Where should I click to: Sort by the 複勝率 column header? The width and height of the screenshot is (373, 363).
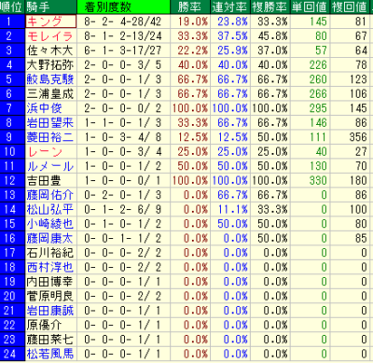(x=270, y=7)
